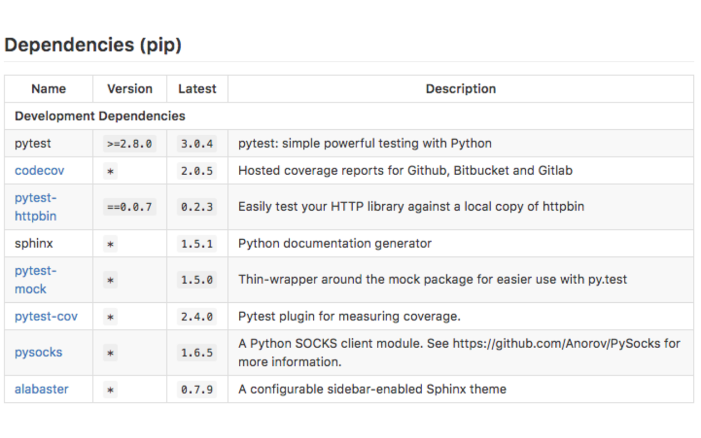The height and width of the screenshot is (438, 701).
Task: Click the 'Hosted coverage reports' description
Action: click(405, 170)
